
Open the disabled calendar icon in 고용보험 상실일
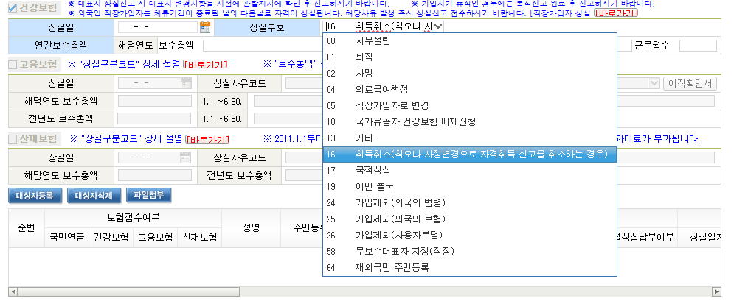pos(187,84)
